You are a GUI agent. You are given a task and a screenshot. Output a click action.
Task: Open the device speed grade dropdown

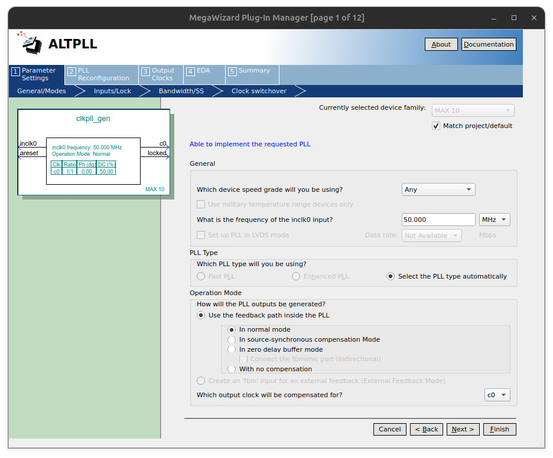click(438, 189)
